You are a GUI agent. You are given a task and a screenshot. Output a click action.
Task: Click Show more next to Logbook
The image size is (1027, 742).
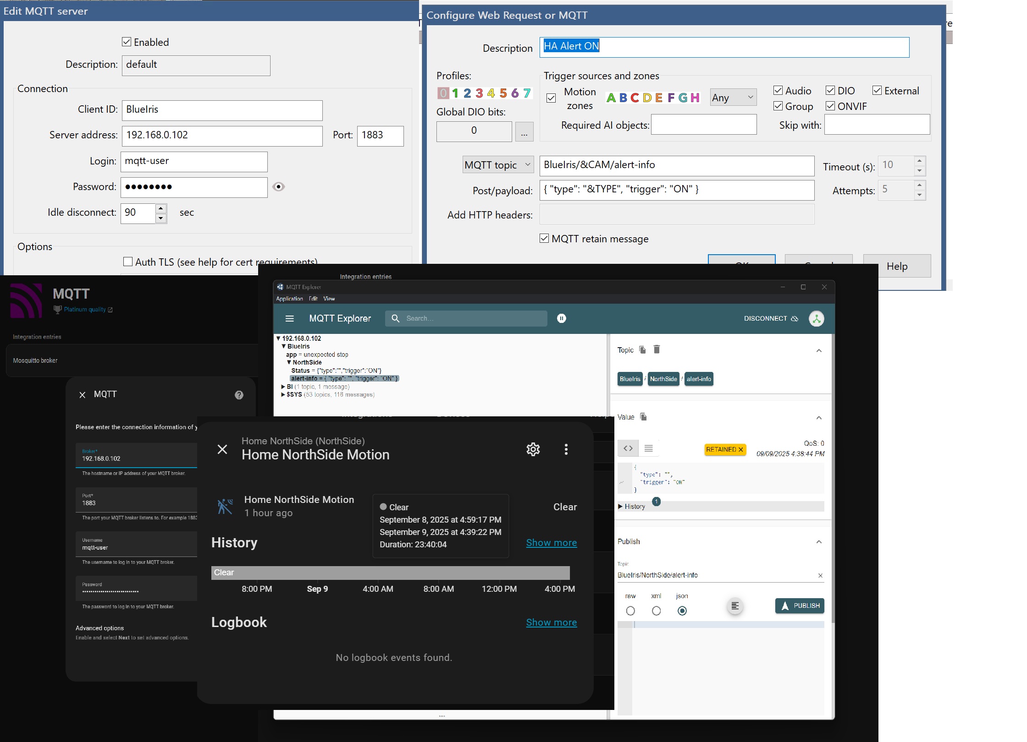coord(551,622)
